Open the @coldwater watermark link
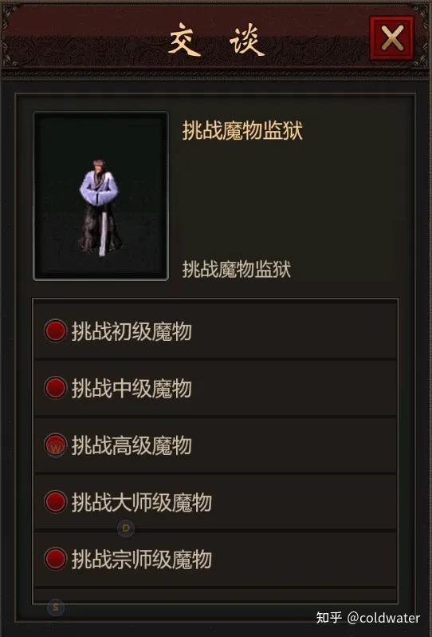The image size is (432, 637). click(383, 618)
